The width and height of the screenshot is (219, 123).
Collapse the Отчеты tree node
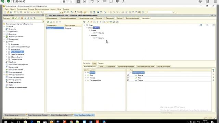(4, 42)
